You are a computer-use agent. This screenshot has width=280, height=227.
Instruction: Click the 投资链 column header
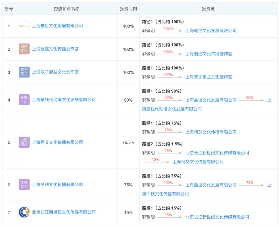tap(208, 9)
